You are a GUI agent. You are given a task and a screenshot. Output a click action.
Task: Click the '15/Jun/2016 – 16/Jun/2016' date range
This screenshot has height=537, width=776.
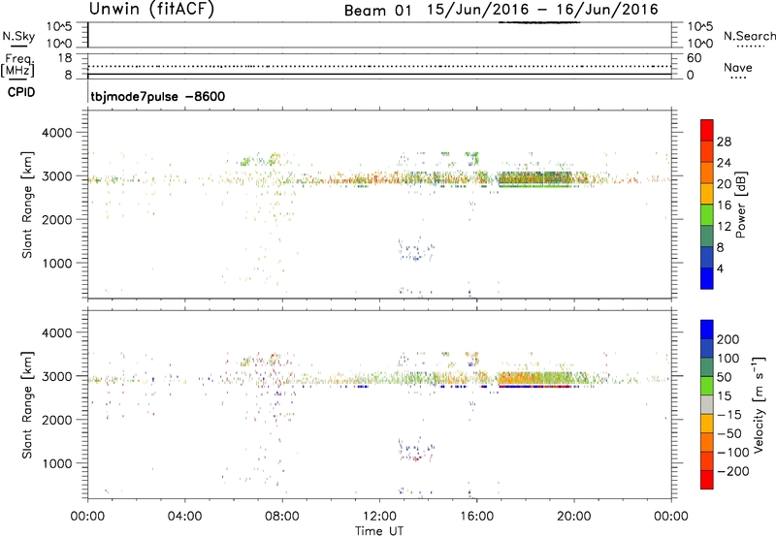tap(542, 10)
